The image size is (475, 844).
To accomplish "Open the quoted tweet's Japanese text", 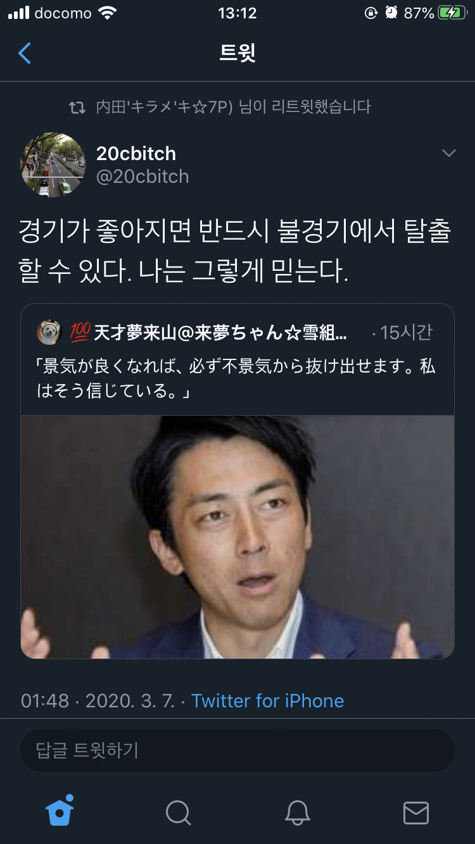I will coord(236,379).
